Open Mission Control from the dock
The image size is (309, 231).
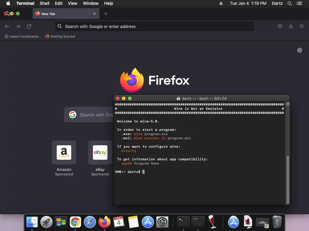61,222
